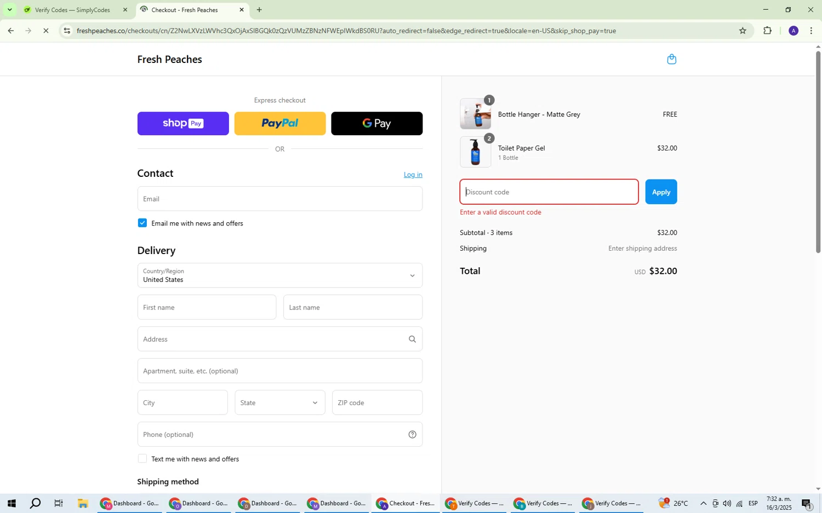Focus the Email input field
The image size is (822, 513).
[x=279, y=199]
